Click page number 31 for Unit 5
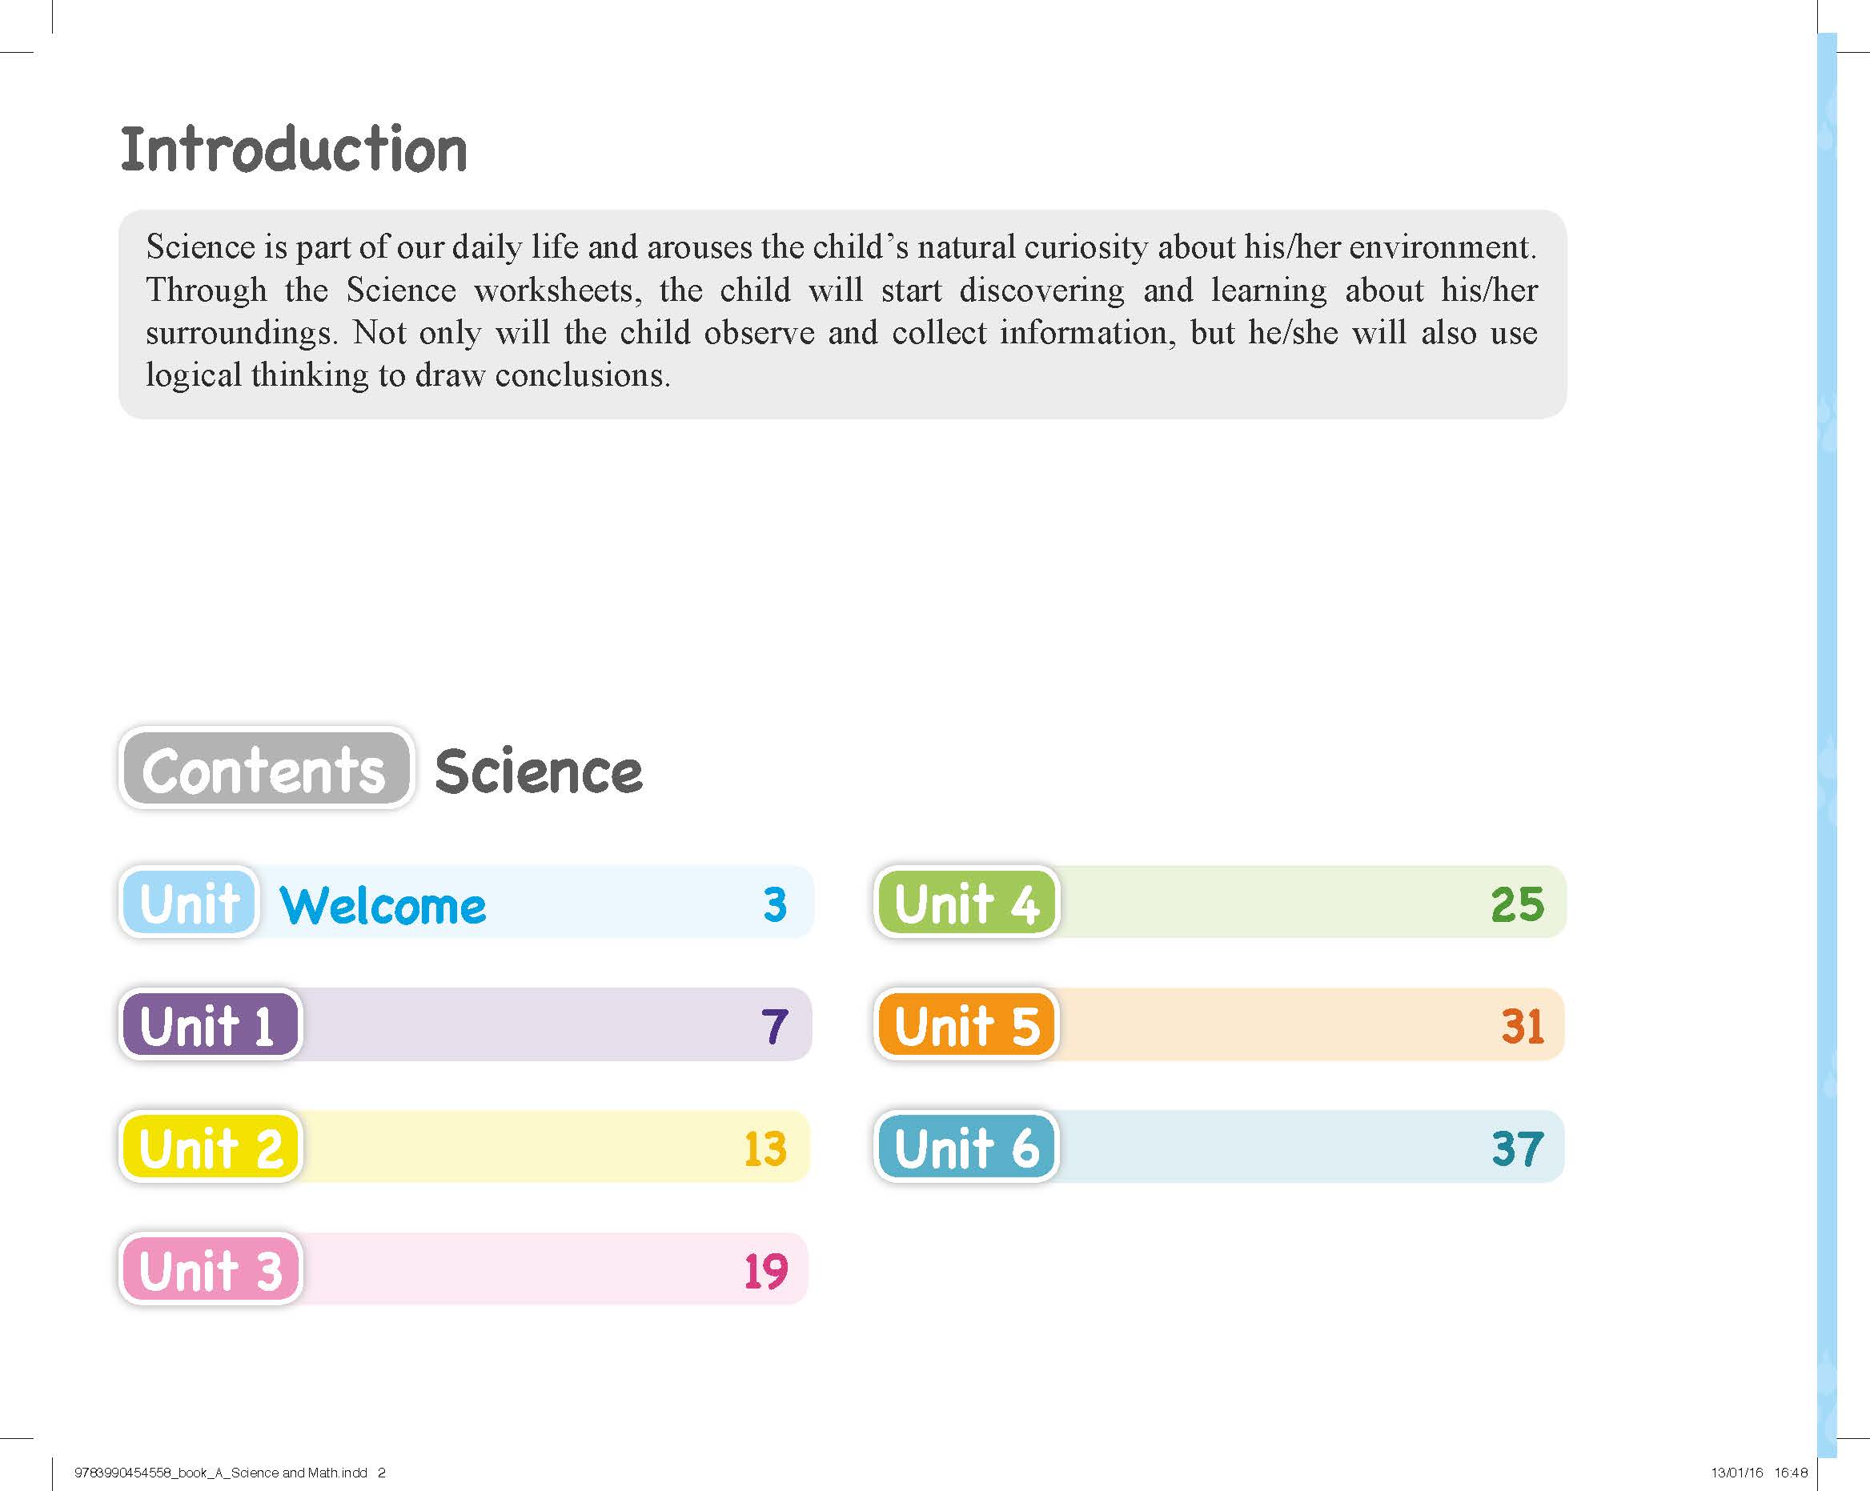Screen dimensions: 1870x1491 [1523, 1026]
